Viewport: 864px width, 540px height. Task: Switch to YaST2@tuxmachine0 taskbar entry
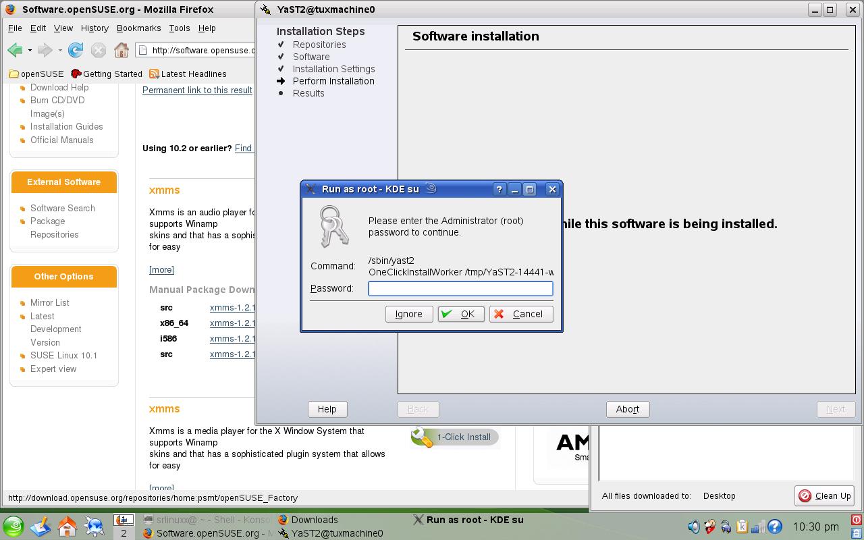[331, 533]
